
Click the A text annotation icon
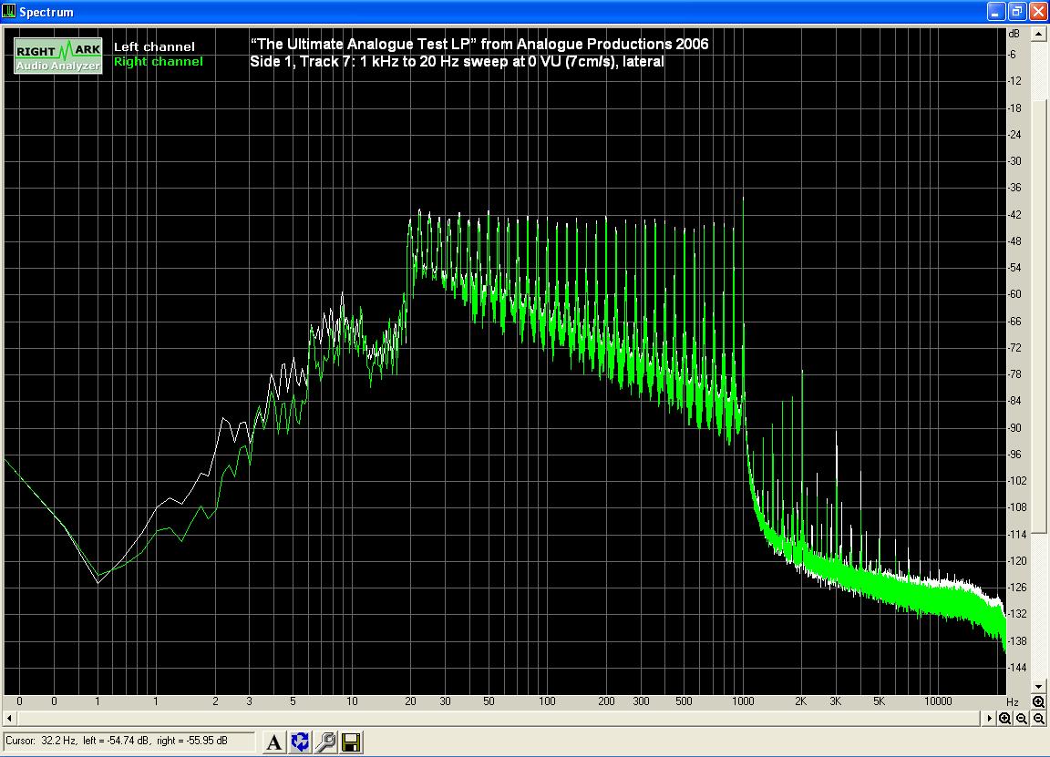point(273,742)
